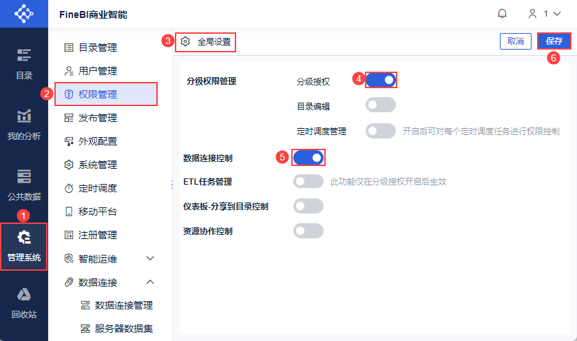This screenshot has height=341, width=577.
Task: Enable 资源协作控制 toggle
Action: (x=308, y=231)
